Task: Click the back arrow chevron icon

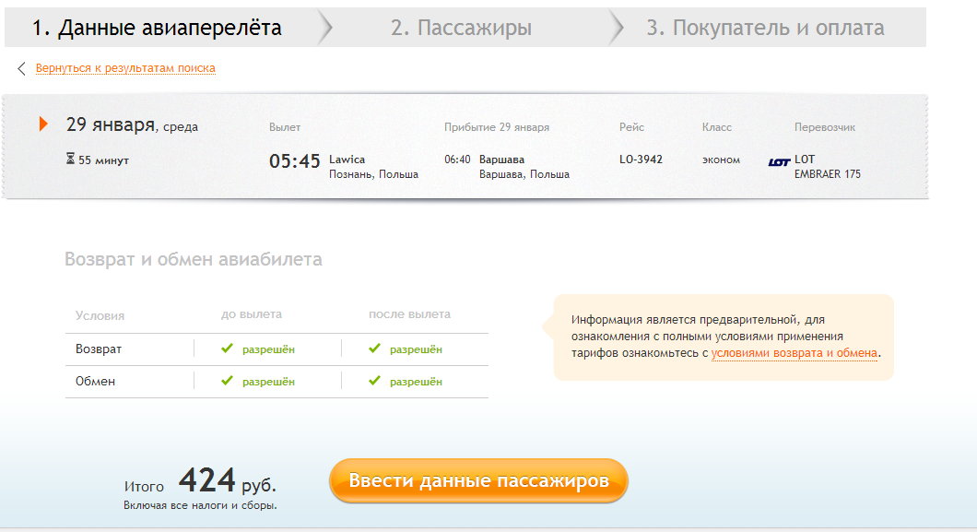Action: click(22, 68)
